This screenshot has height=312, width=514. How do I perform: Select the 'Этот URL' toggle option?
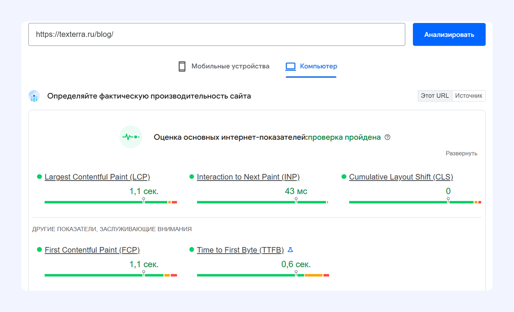click(x=434, y=96)
